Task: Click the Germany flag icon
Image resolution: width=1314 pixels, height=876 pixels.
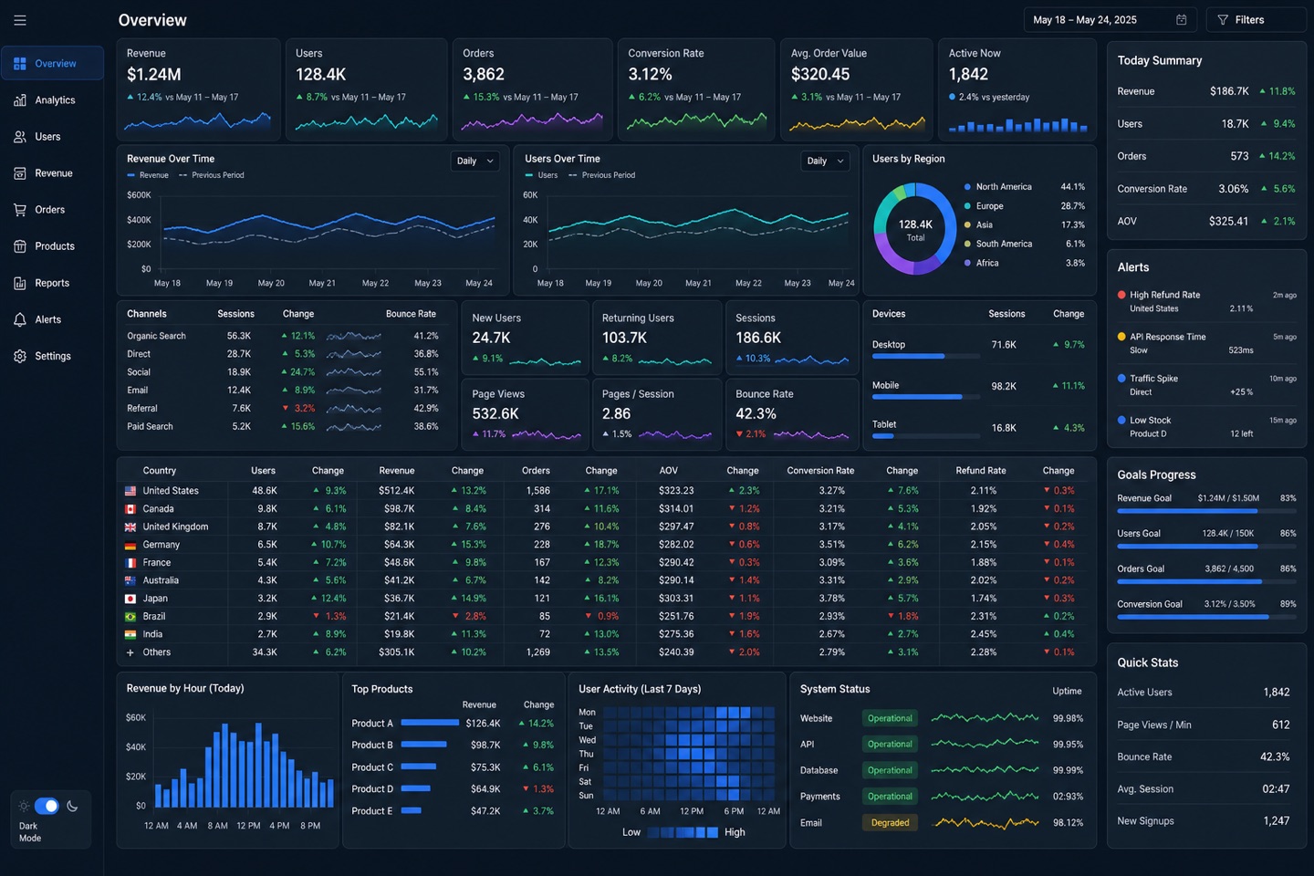Action: (x=130, y=545)
